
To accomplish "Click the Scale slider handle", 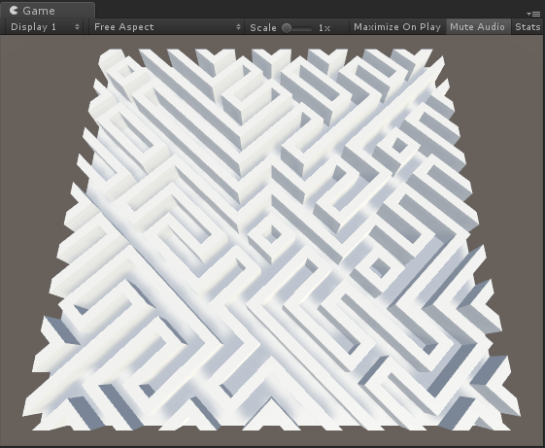I will (x=287, y=28).
